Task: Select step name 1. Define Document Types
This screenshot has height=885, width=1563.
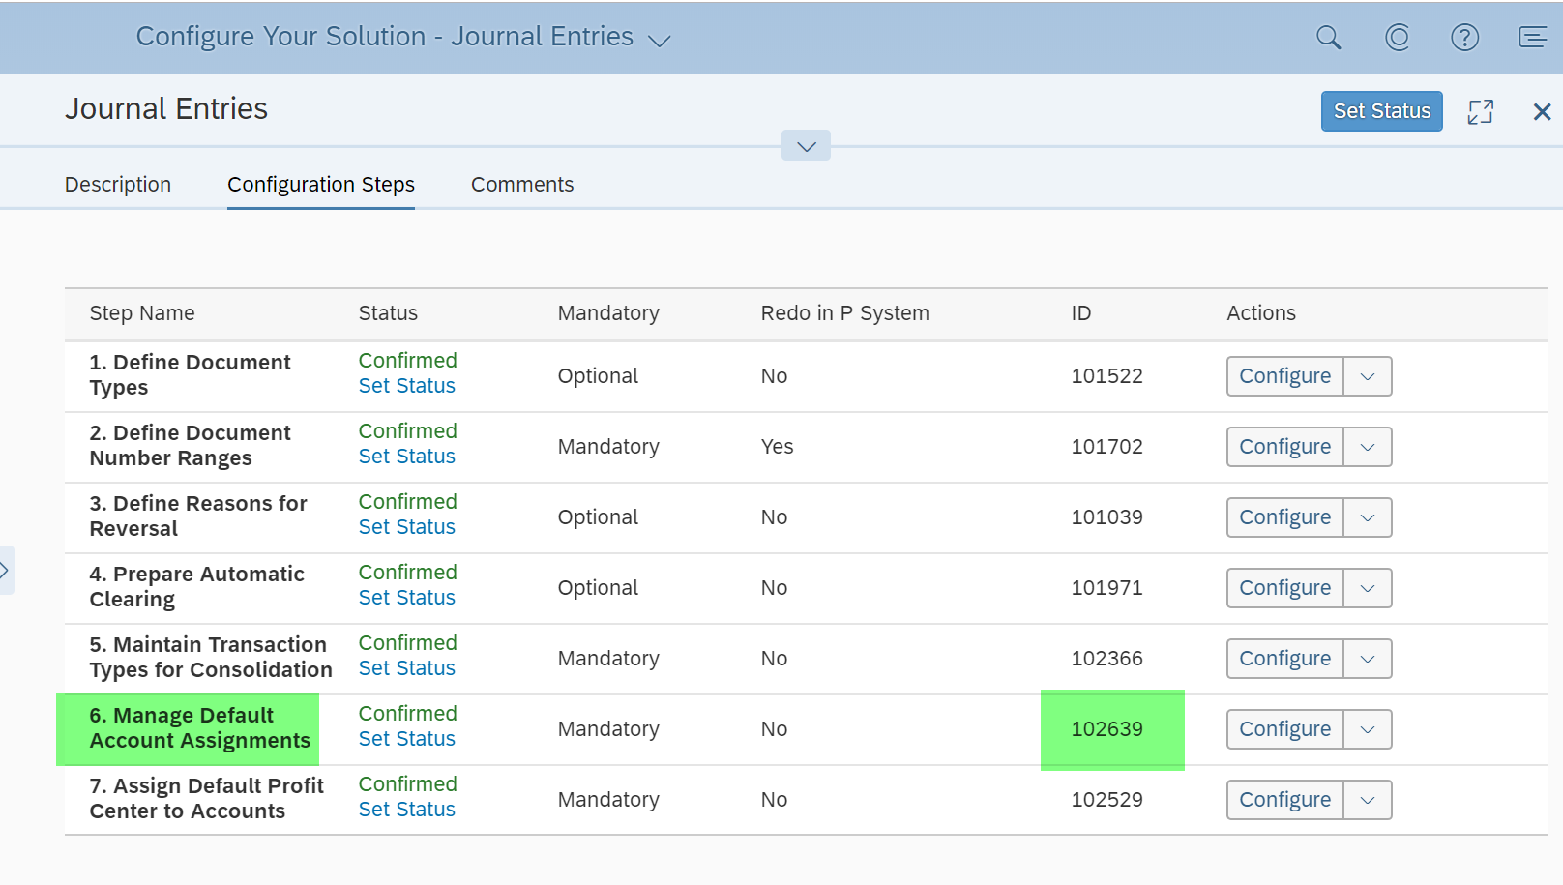Action: coord(190,375)
